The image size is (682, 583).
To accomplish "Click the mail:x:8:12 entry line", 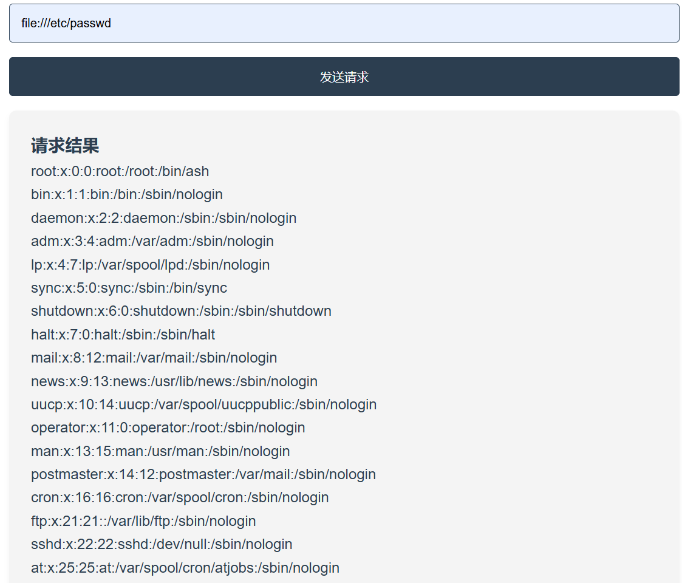I will (x=154, y=358).
